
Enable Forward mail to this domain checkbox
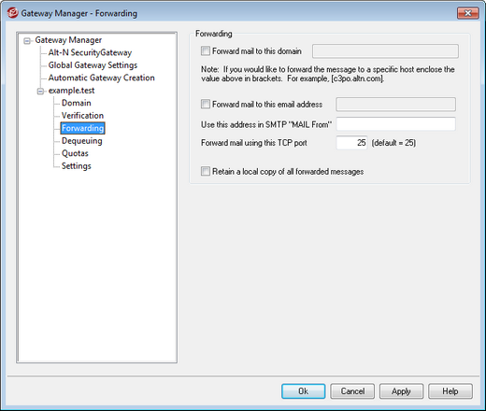[206, 50]
